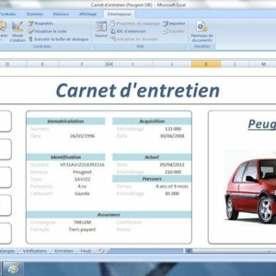
Task: Select the Développeur ribbon tab
Action: [x=119, y=14]
